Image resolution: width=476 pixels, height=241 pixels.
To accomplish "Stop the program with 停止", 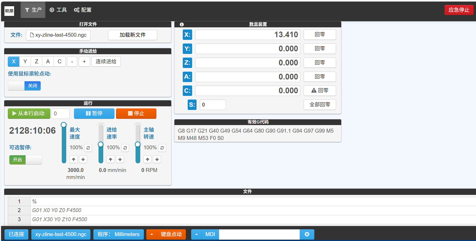I will pos(136,114).
